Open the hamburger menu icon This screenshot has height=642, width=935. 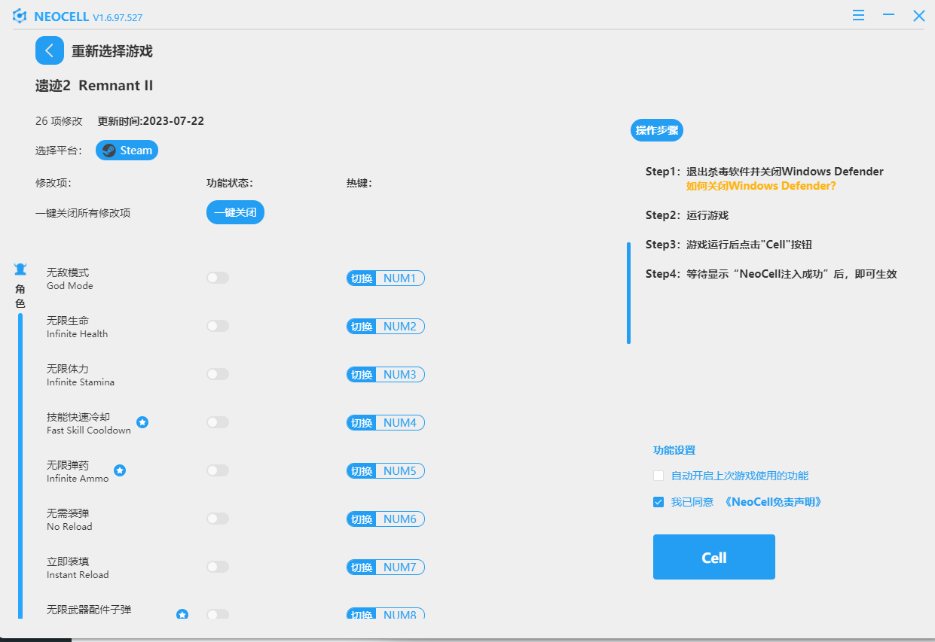click(859, 15)
